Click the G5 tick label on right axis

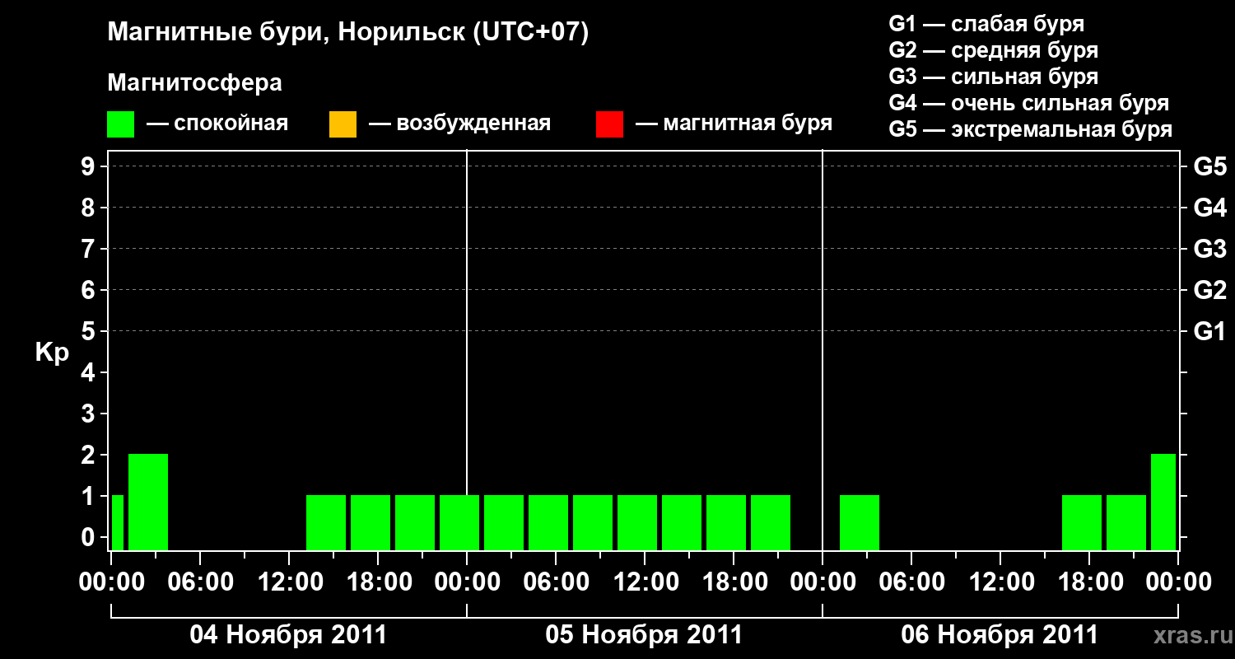point(1210,167)
